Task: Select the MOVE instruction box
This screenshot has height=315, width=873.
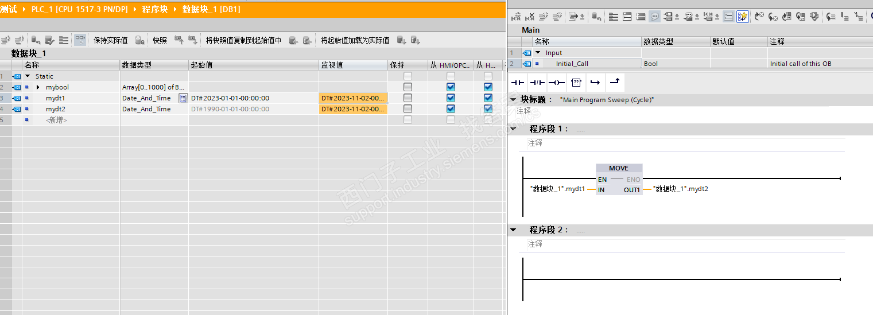Action: coord(619,179)
